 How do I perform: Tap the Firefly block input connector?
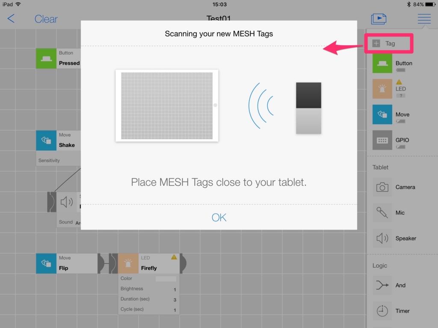tap(113, 264)
